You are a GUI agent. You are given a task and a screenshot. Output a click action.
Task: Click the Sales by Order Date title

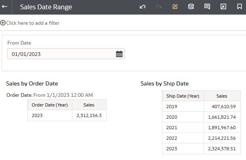tap(32, 83)
